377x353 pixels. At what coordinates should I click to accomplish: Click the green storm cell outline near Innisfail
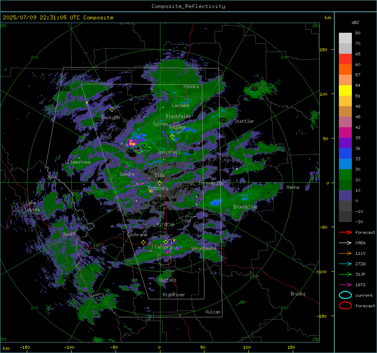pos(144,148)
